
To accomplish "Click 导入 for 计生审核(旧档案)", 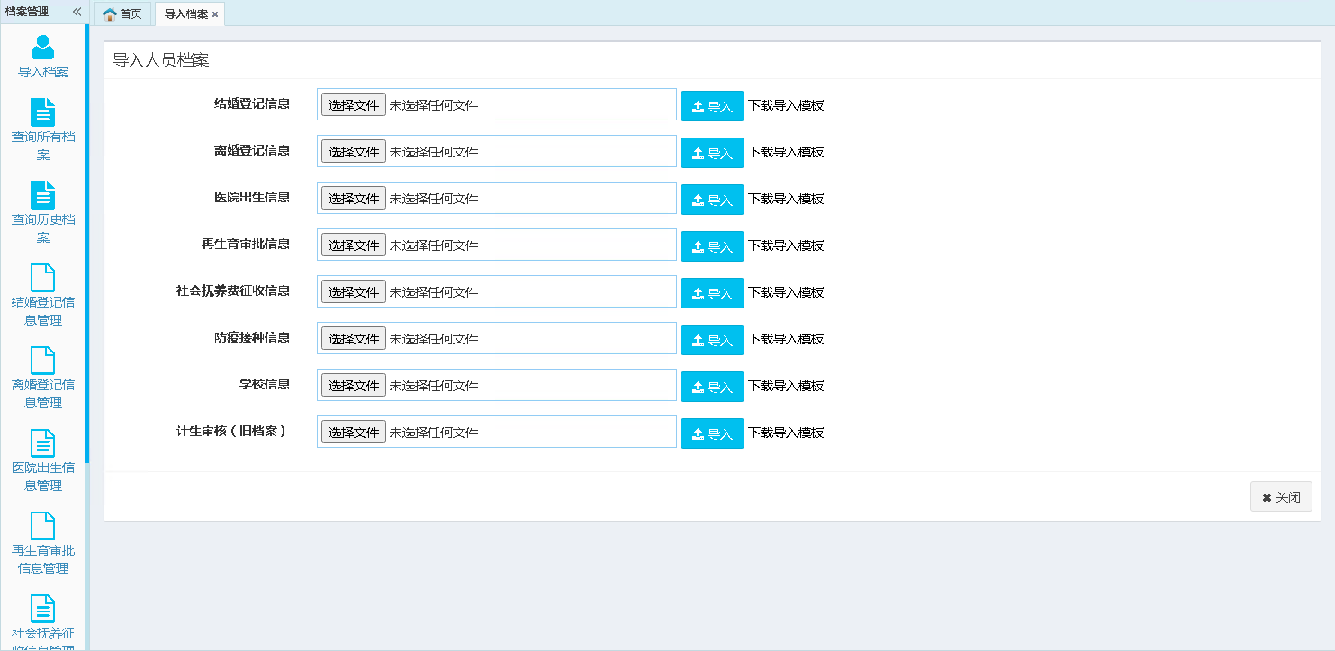I will [x=712, y=433].
